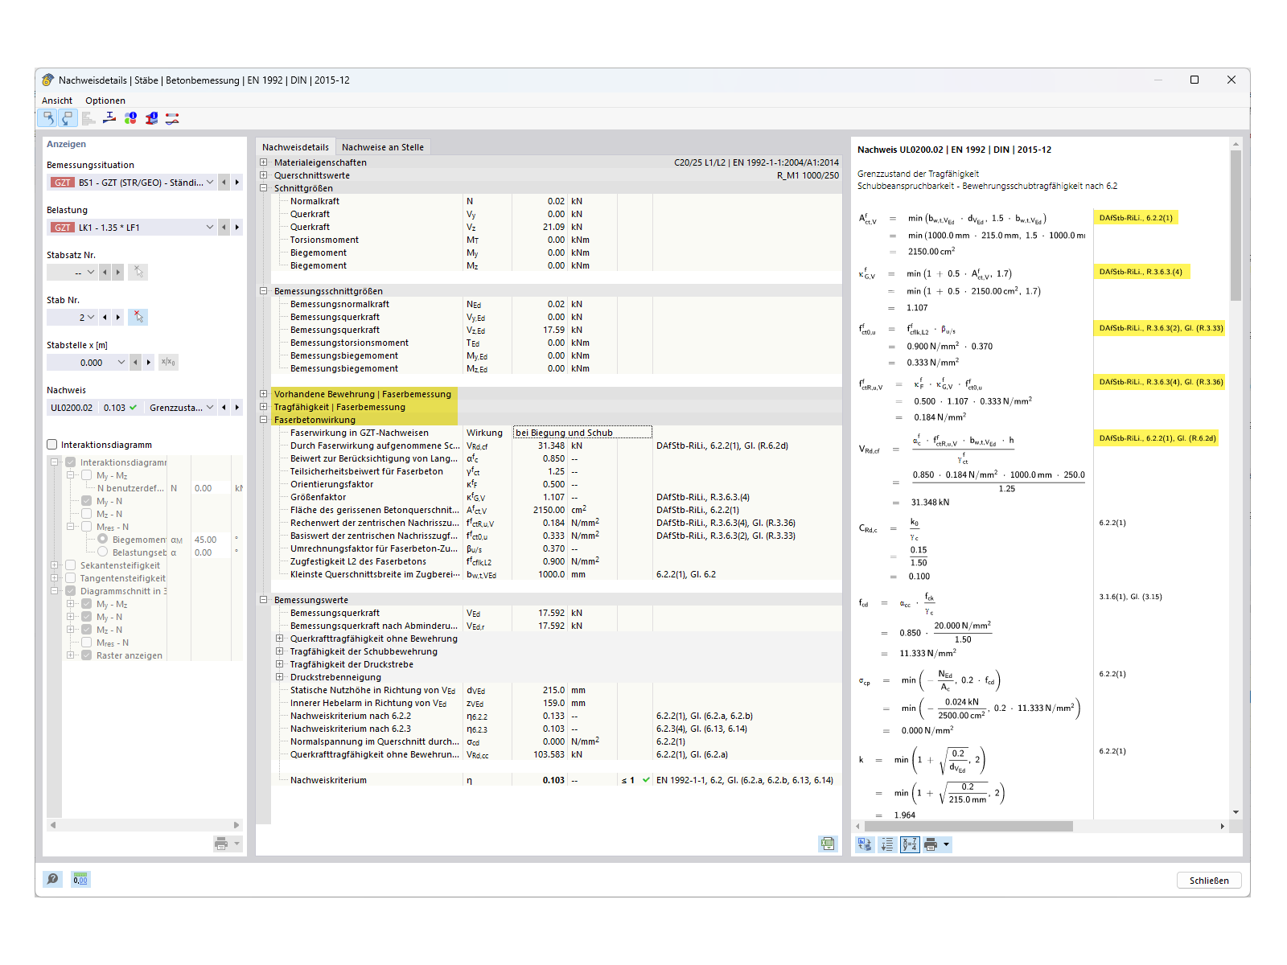The image size is (1287, 965).
Task: Toggle the x/y=7/4 values display icon
Action: tap(910, 844)
